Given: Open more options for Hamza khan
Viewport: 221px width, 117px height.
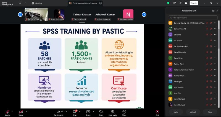Looking at the screenshot, I should [215, 75].
